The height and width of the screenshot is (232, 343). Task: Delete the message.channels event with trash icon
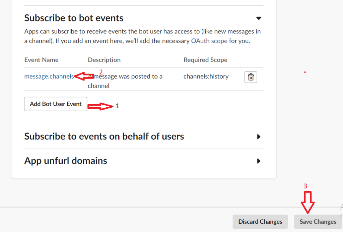tap(251, 77)
